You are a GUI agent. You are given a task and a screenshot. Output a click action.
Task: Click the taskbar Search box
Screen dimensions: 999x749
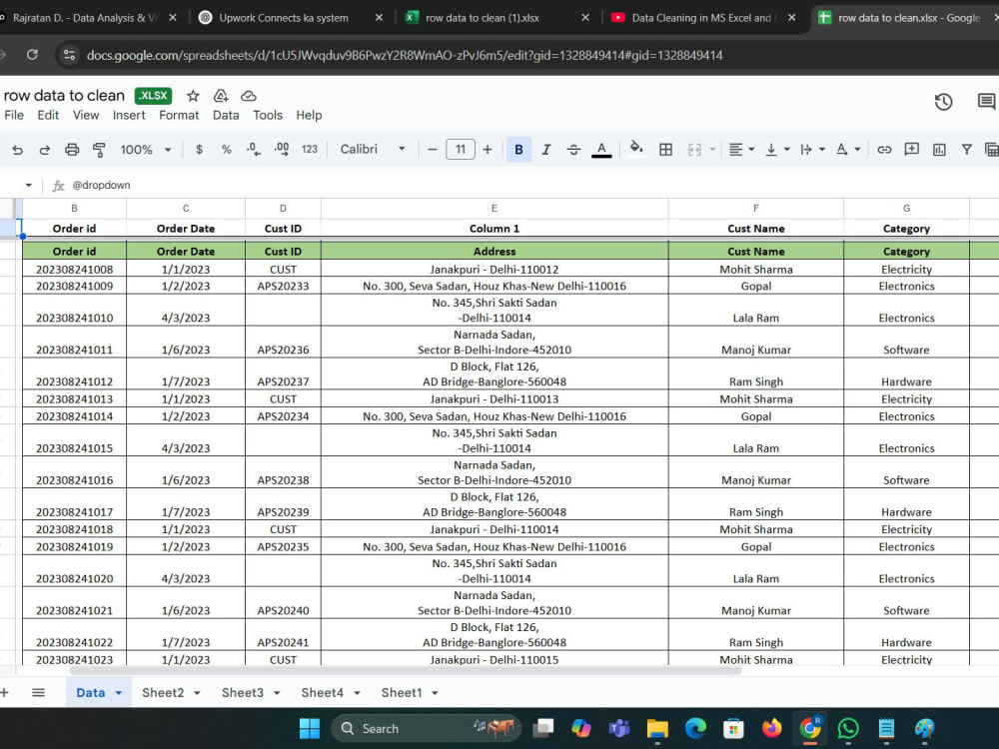[427, 728]
